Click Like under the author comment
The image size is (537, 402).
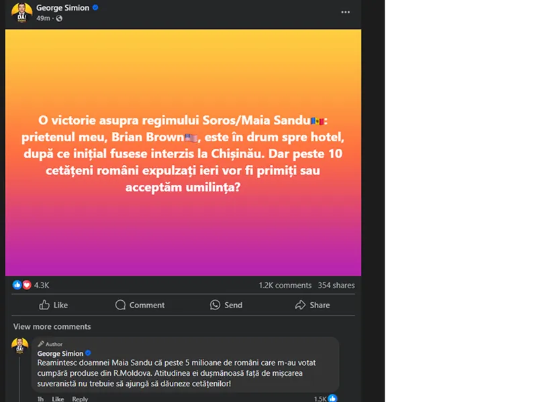pyautogui.click(x=58, y=399)
